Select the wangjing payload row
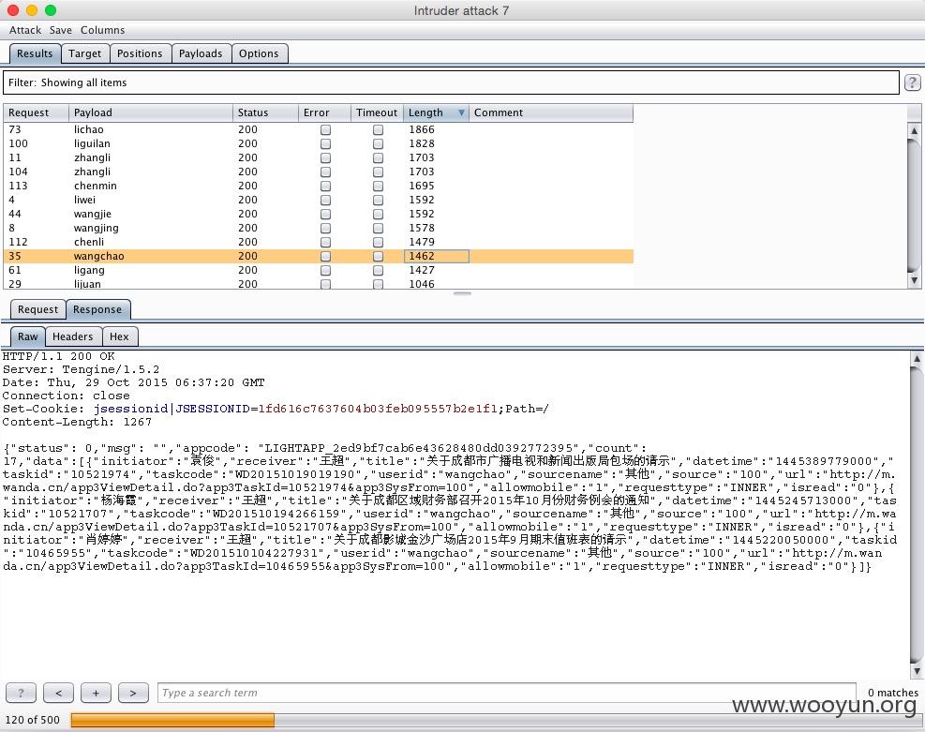Screen dimensions: 925x732 pos(319,229)
